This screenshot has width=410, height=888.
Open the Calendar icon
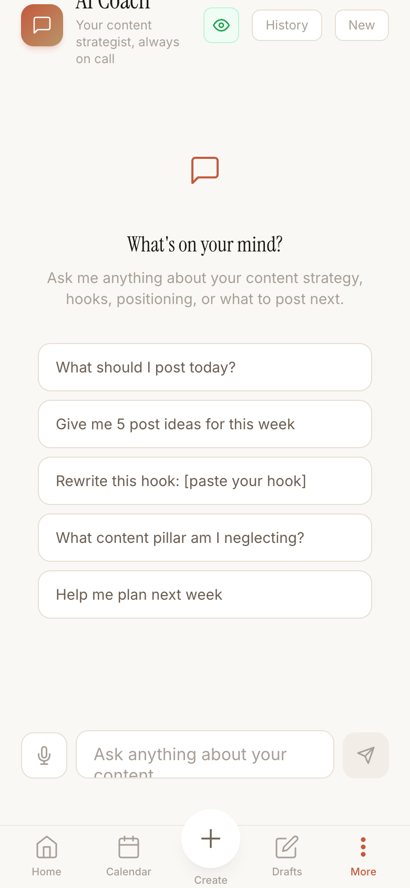[128, 847]
